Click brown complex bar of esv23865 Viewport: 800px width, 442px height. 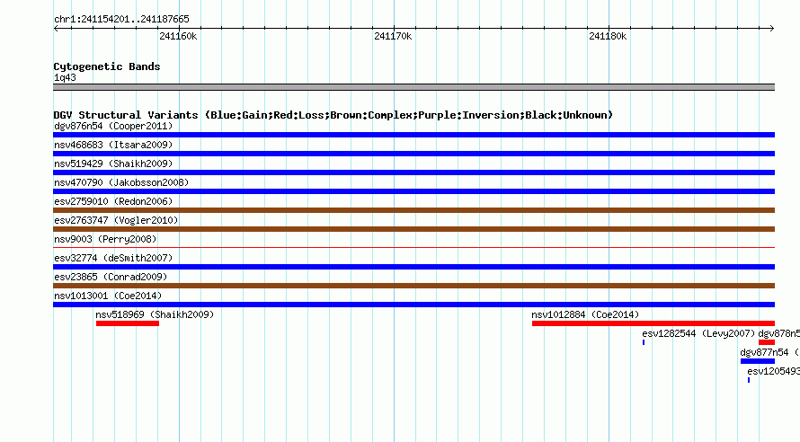tap(413, 286)
